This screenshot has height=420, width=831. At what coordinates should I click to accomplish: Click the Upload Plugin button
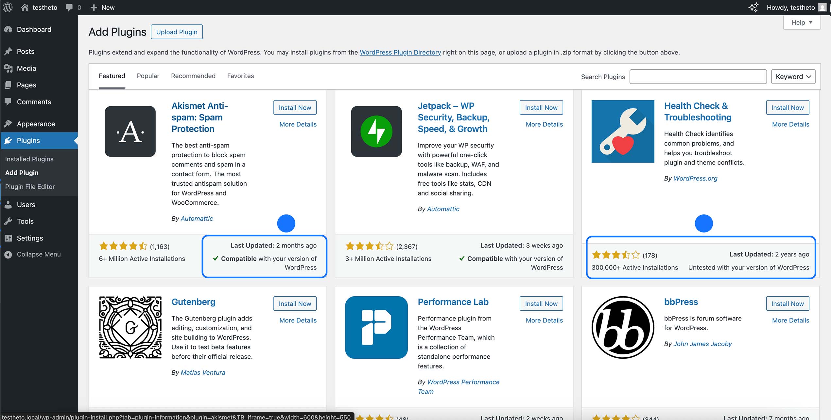[x=177, y=32]
